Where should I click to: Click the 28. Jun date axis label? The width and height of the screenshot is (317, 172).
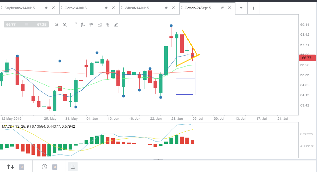pos(177,118)
